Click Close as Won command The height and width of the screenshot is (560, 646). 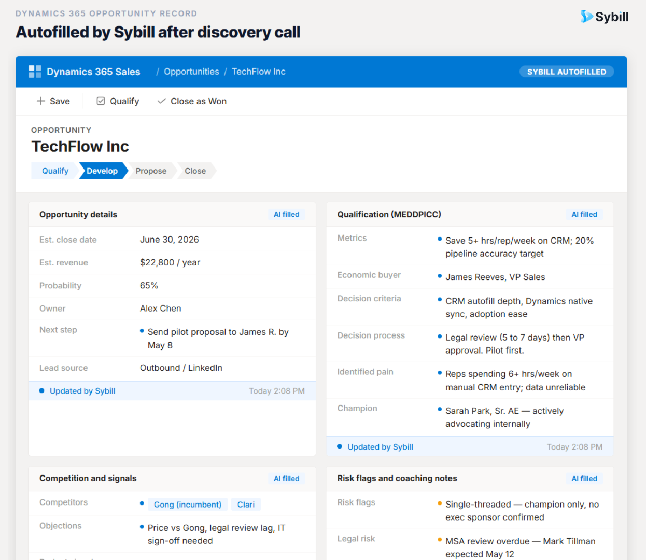[x=192, y=101]
